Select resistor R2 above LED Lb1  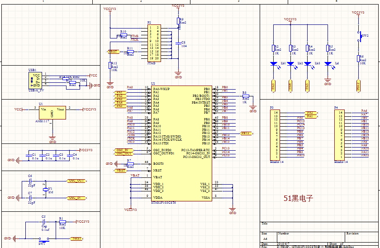[273, 48]
